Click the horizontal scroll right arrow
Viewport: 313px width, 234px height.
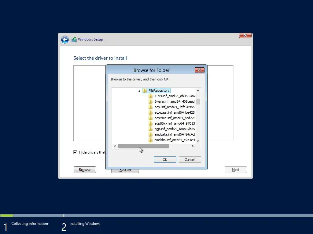[x=193, y=146]
